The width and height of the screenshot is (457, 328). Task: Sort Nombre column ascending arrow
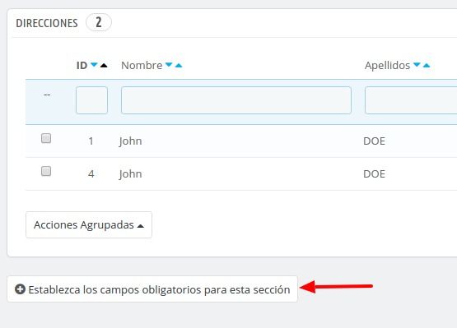(x=179, y=66)
